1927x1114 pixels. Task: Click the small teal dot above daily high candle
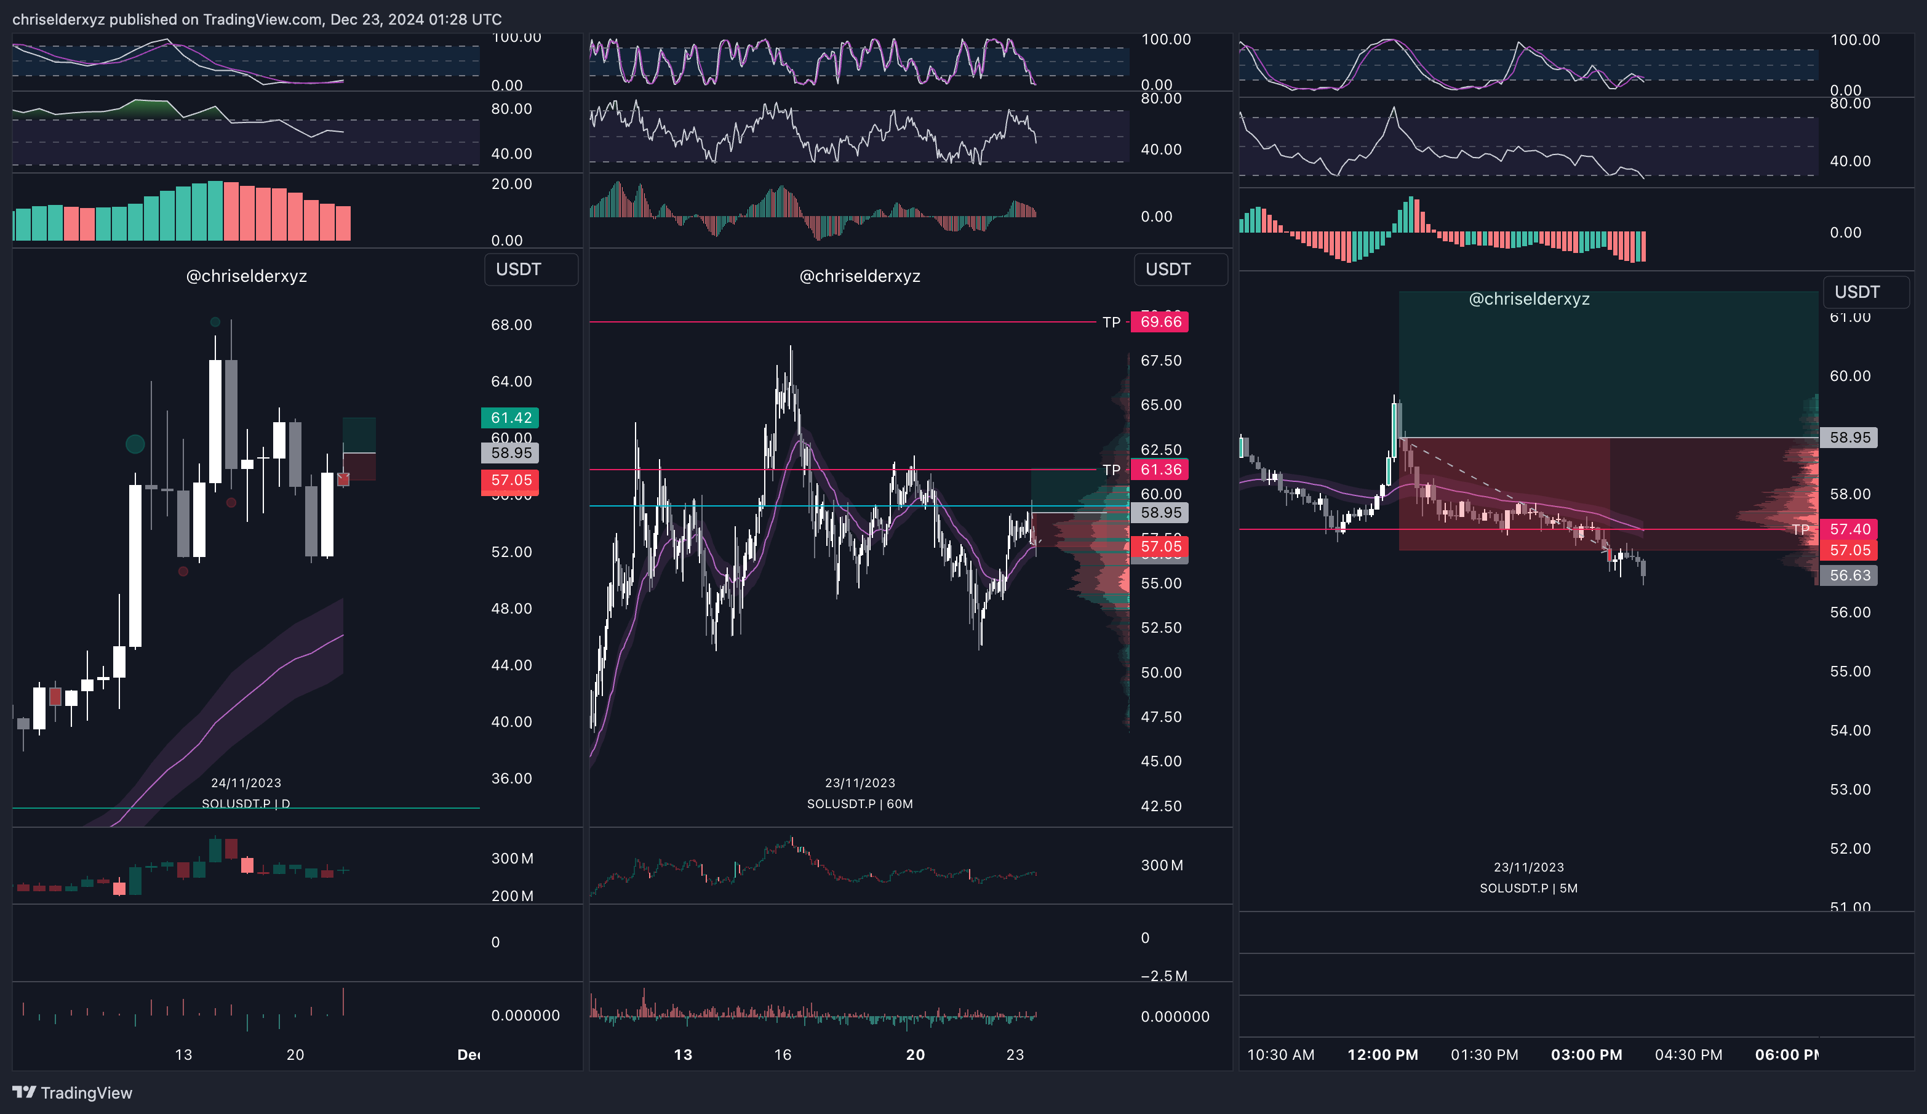click(x=215, y=322)
